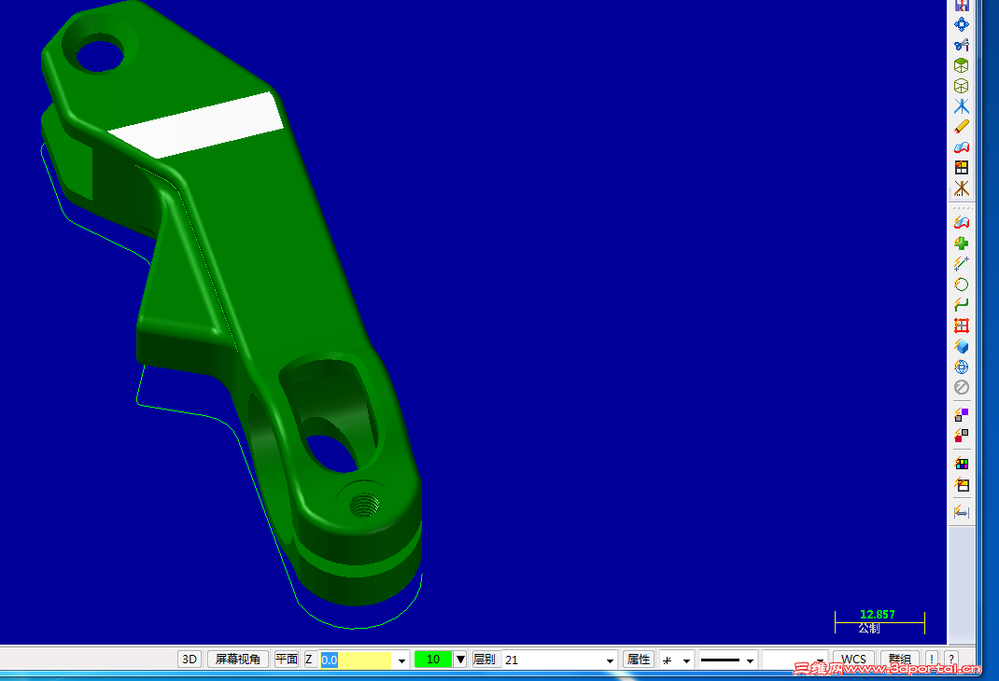The height and width of the screenshot is (681, 999).
Task: Select the yellow pencil eraser icon
Action: click(x=962, y=126)
